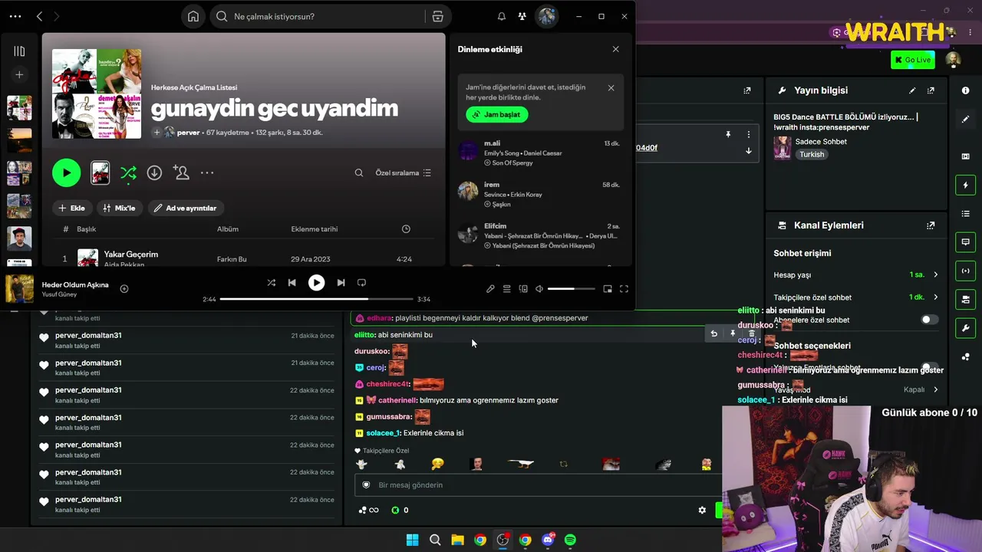The width and height of the screenshot is (982, 552).
Task: Open connect to a device
Action: click(523, 289)
